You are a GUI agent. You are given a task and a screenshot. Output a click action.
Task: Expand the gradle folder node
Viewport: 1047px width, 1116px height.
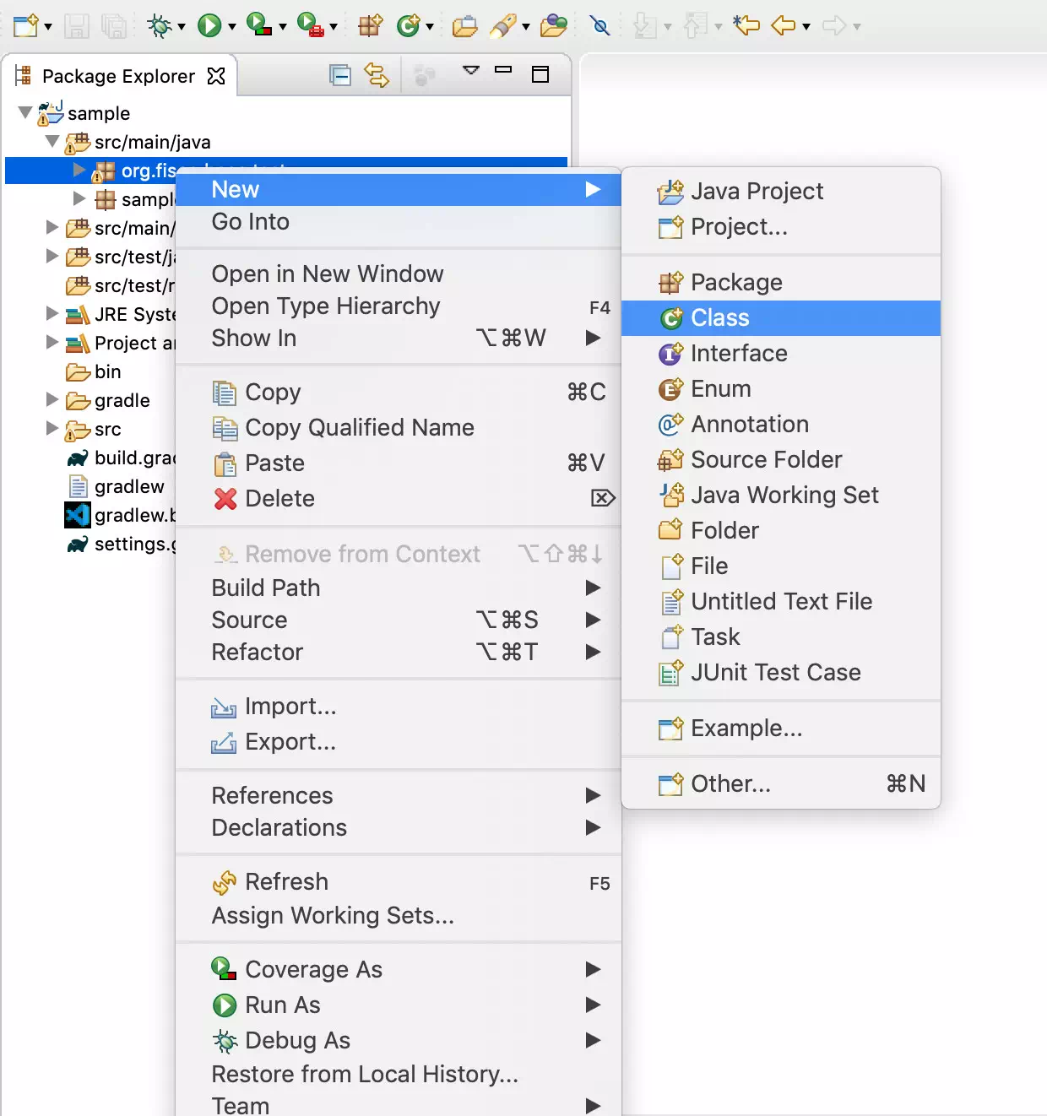tap(52, 399)
